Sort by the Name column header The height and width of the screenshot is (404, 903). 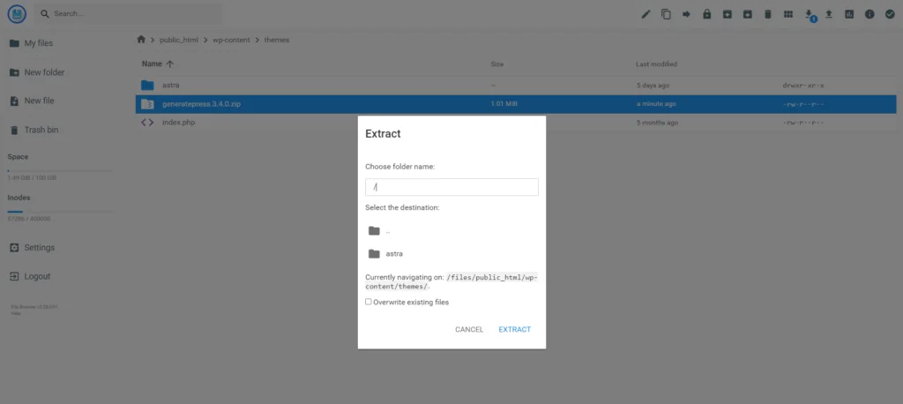(x=157, y=64)
